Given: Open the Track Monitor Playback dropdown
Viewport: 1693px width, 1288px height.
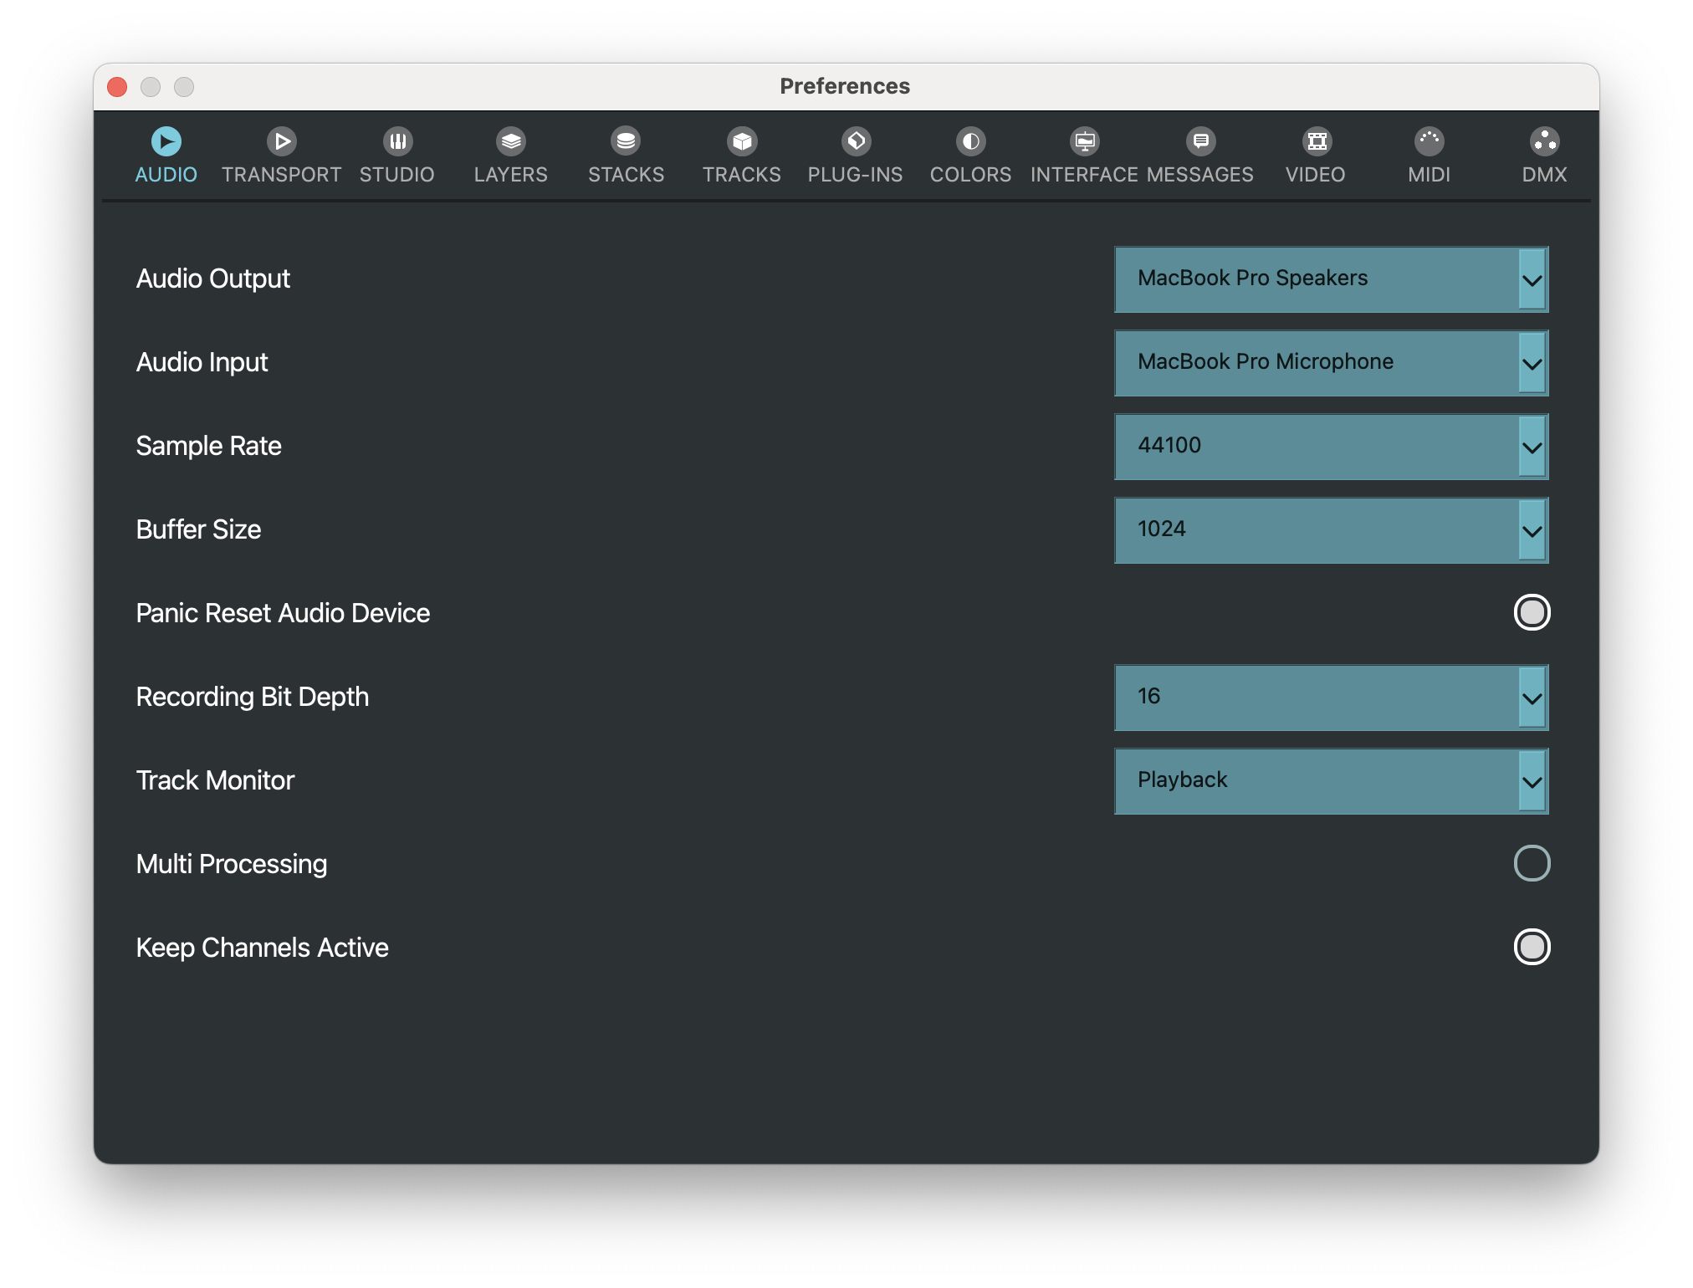Looking at the screenshot, I should coord(1331,781).
